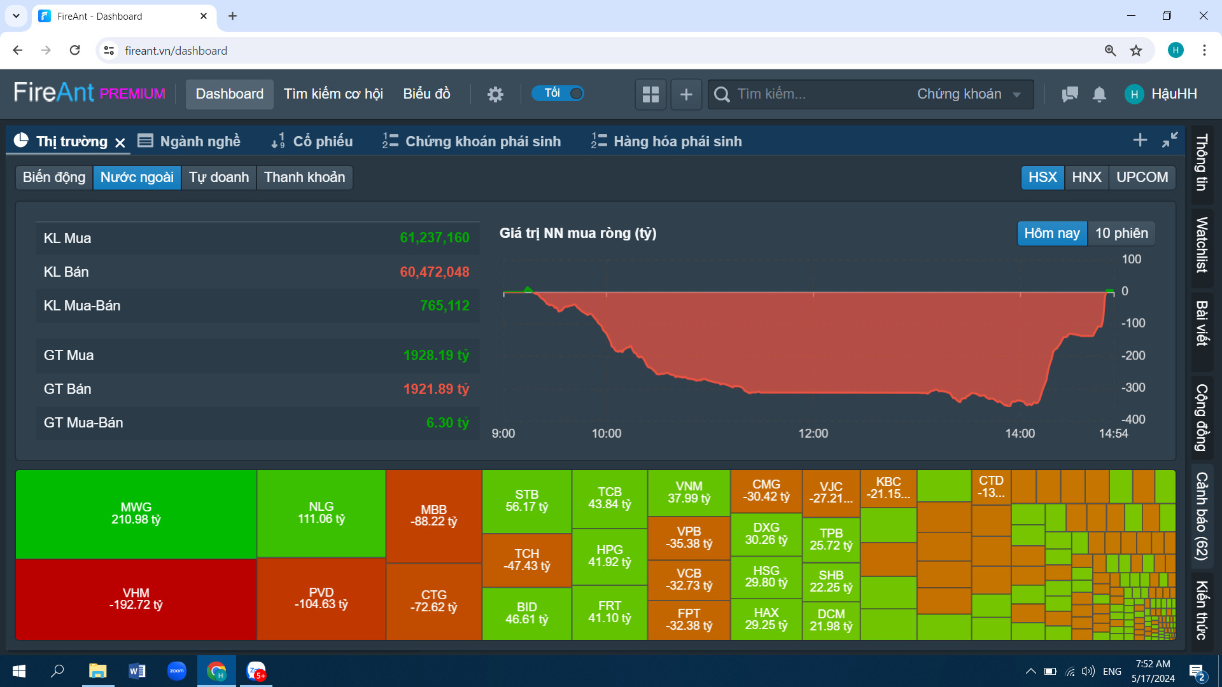
Task: Select the HNX exchange option
Action: pyautogui.click(x=1086, y=177)
